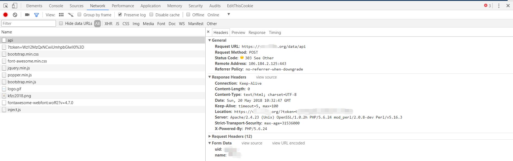The height and width of the screenshot is (161, 513).
Task: Click view source beside Form Data
Action: tap(252, 143)
